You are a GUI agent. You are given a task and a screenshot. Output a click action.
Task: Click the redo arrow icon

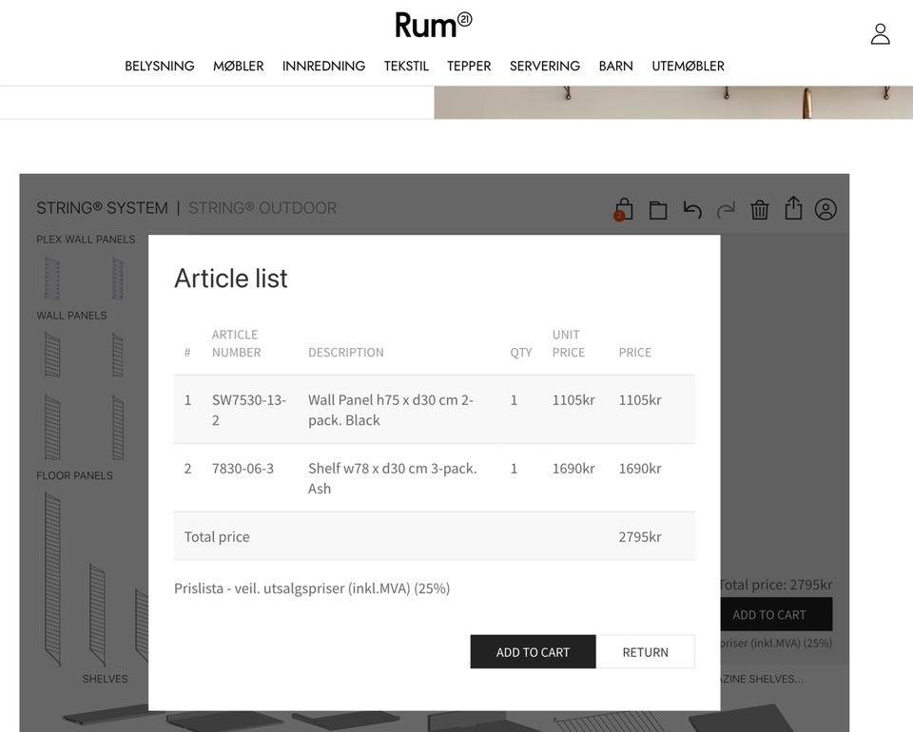point(726,209)
